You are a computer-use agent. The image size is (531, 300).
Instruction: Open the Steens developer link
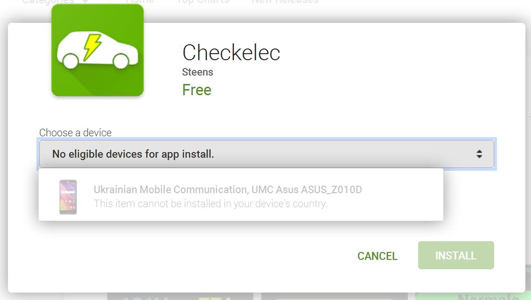197,72
